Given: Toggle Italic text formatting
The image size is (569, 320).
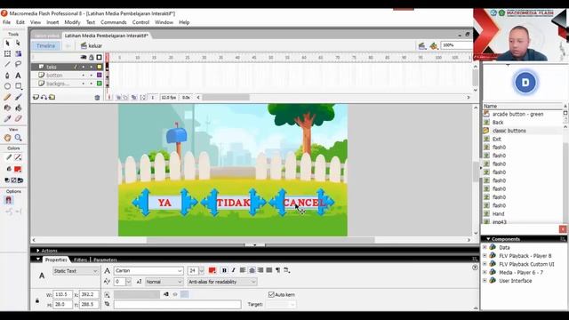Looking at the screenshot, I should 233,270.
